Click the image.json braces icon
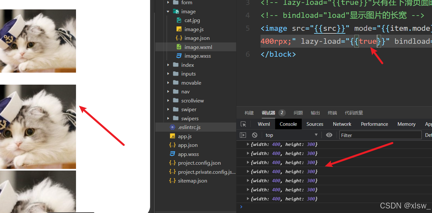Viewport: 432px width, 213px height. 179,38
